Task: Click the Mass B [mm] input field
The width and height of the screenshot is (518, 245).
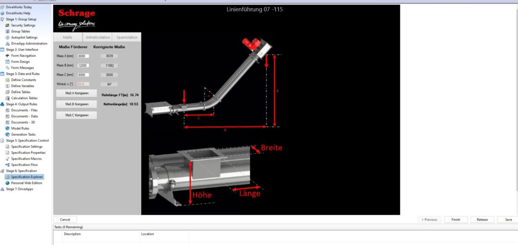Action: [x=83, y=66]
